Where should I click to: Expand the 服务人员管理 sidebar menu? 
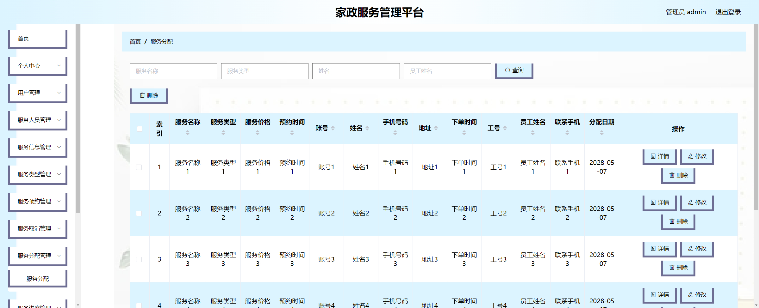[x=38, y=120]
